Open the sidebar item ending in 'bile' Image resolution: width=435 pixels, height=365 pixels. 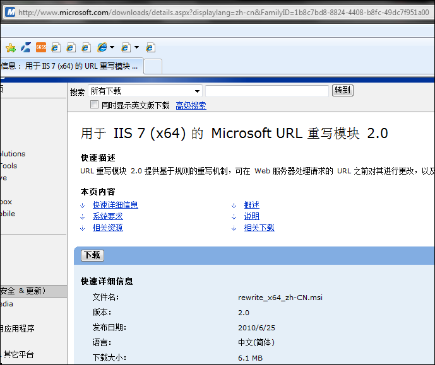[8, 214]
